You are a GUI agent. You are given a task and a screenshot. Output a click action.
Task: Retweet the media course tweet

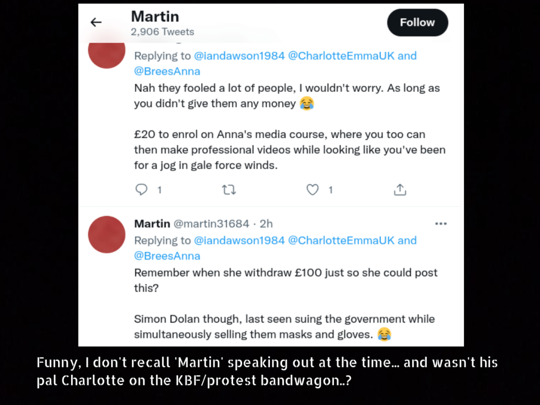(229, 190)
